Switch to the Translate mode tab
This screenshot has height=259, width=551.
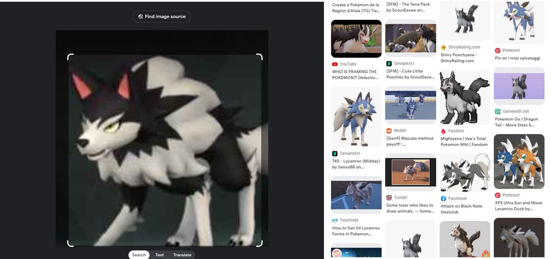[x=182, y=255]
